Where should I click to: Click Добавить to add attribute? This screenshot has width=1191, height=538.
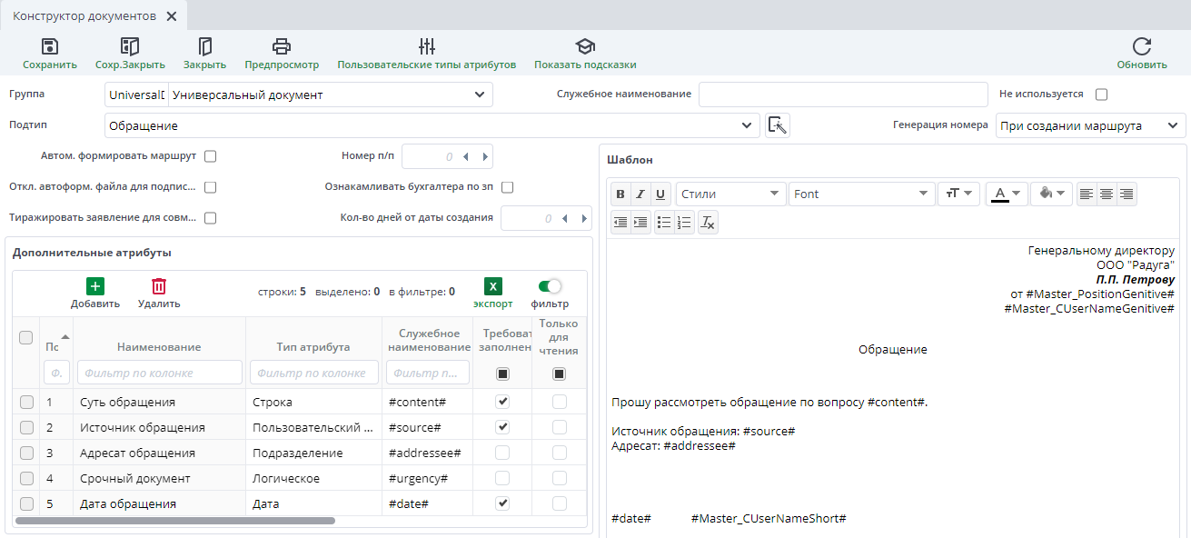[95, 293]
